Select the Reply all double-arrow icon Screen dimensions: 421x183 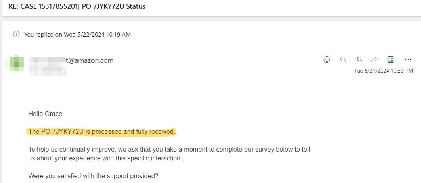click(x=358, y=60)
